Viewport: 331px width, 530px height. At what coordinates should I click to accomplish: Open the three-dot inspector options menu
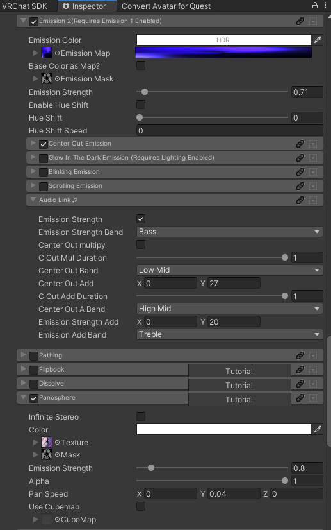325,5
